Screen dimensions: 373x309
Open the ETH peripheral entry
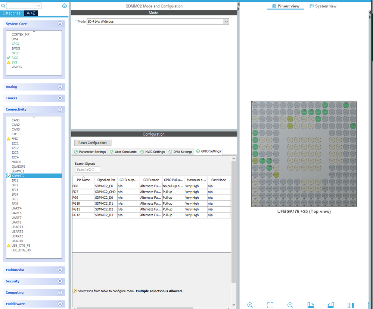click(15, 134)
